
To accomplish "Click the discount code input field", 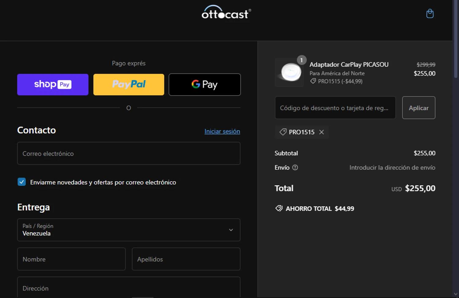I will [x=335, y=108].
